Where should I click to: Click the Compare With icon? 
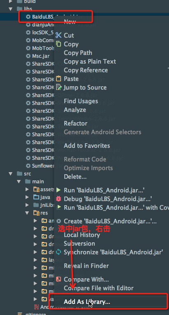pyautogui.click(x=59, y=279)
